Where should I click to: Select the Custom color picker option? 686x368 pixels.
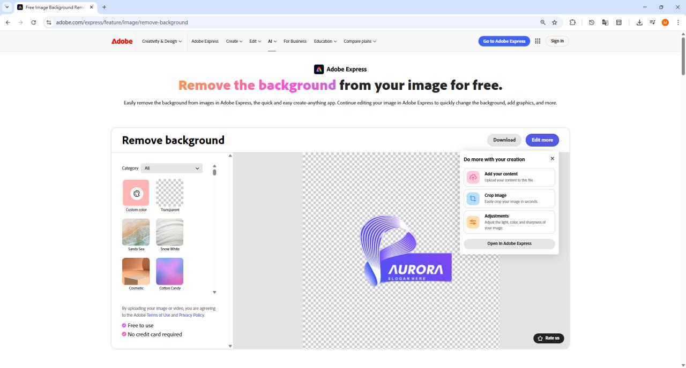coord(136,194)
